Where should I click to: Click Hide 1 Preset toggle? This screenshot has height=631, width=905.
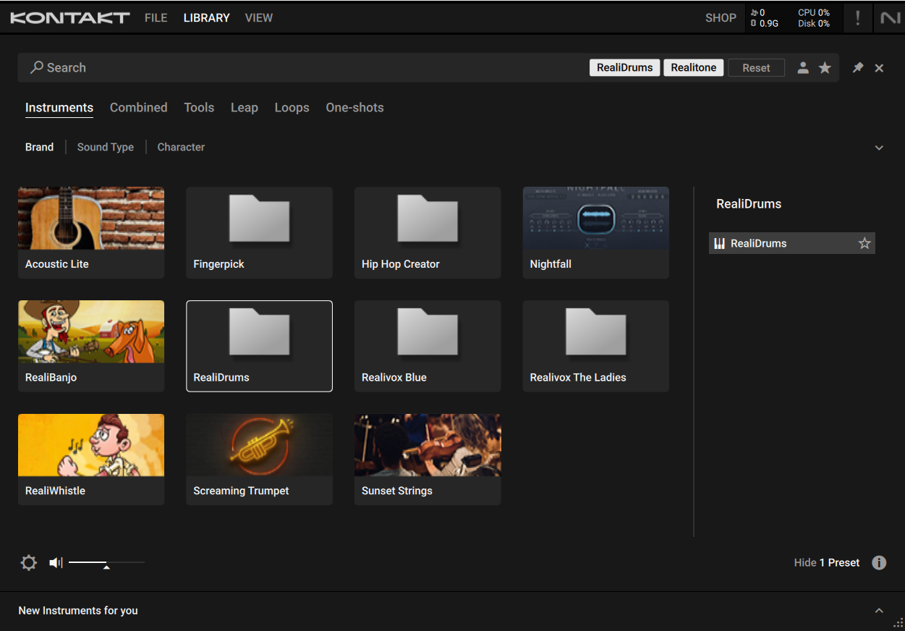point(827,562)
